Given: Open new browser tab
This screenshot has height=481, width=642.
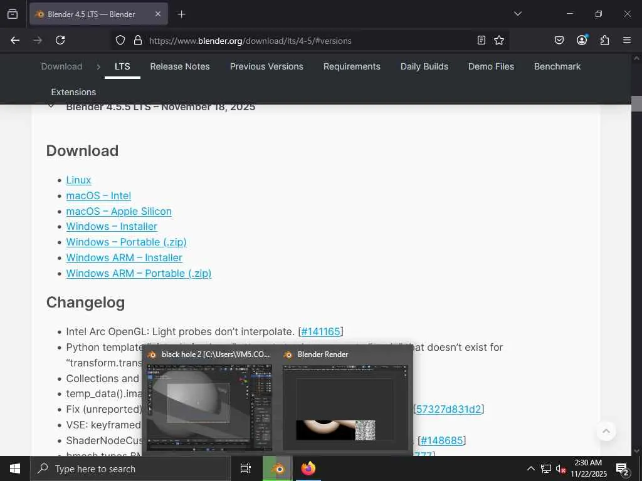Looking at the screenshot, I should click(181, 14).
